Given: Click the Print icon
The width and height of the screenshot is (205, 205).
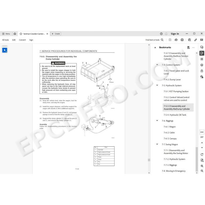Looking at the screenshot, I should (182, 40).
